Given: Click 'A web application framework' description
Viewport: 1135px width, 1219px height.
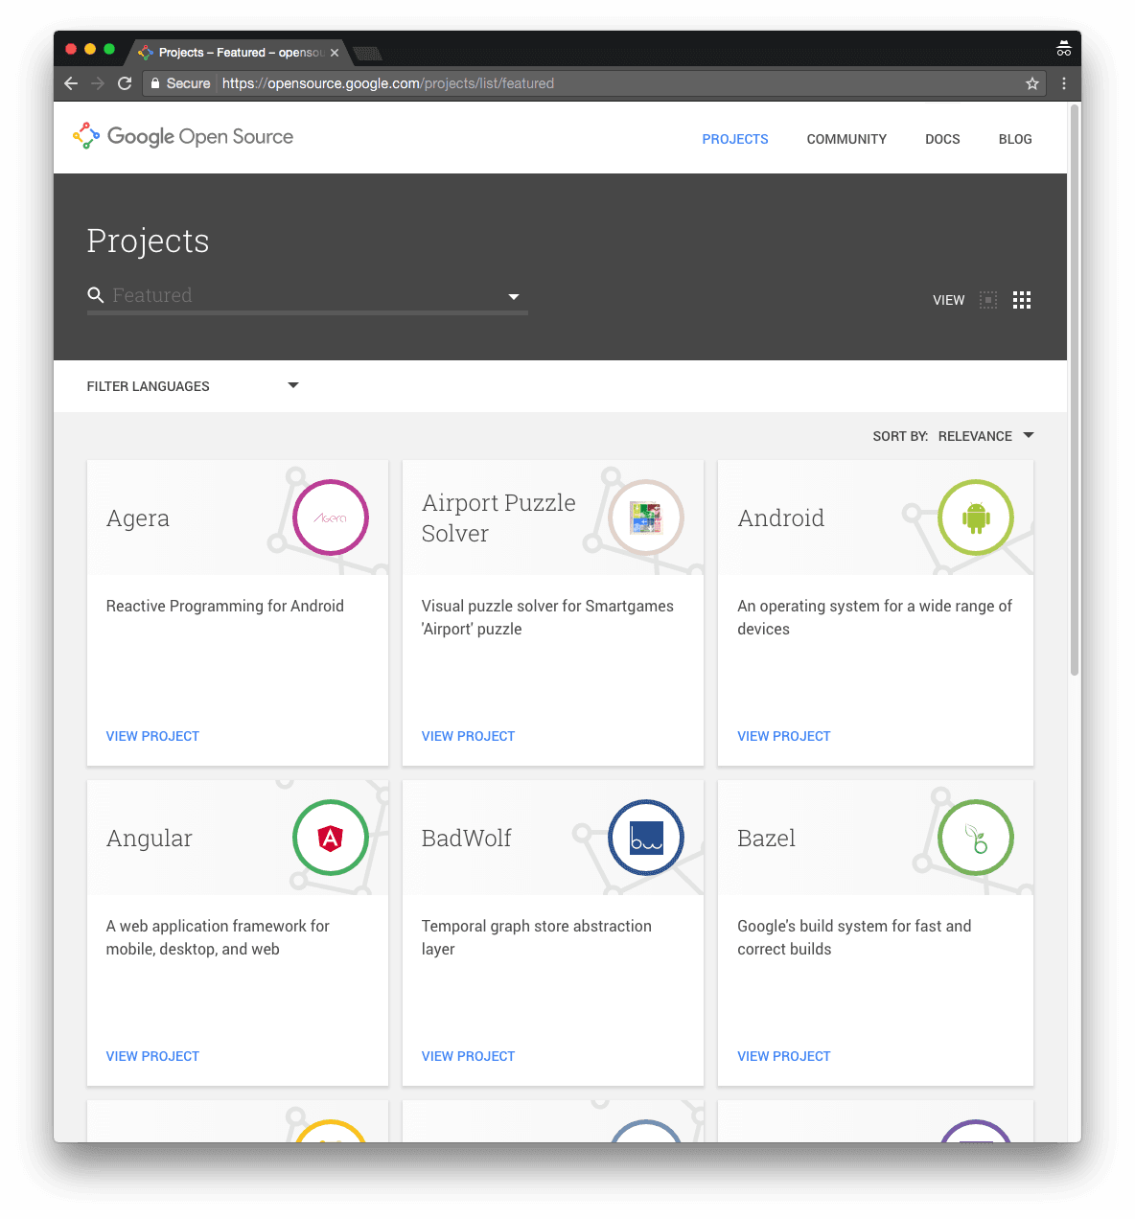Looking at the screenshot, I should click(x=218, y=937).
